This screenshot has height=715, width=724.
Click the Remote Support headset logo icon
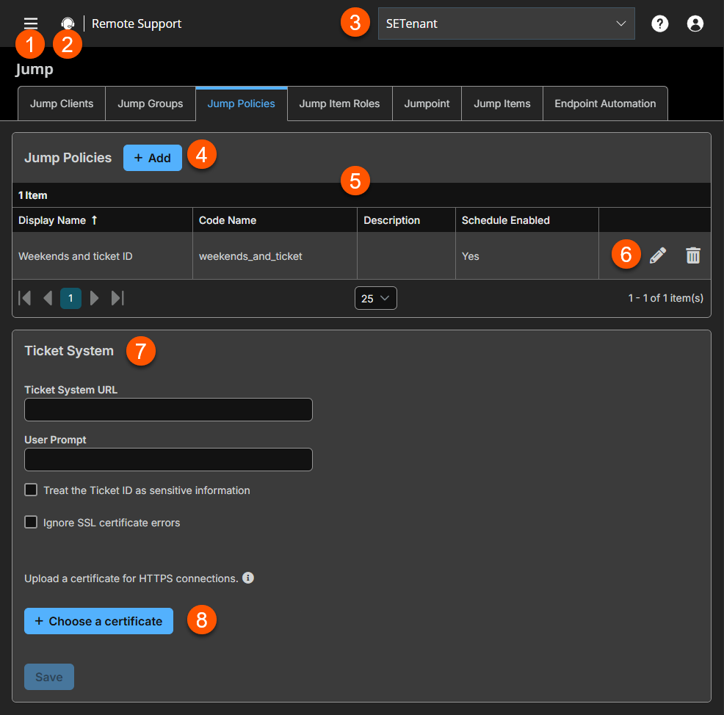(x=68, y=23)
